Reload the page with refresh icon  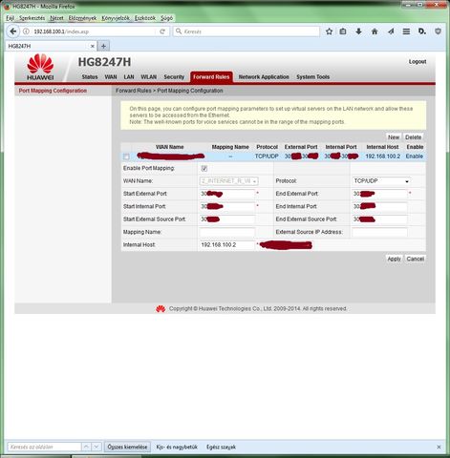[162, 31]
